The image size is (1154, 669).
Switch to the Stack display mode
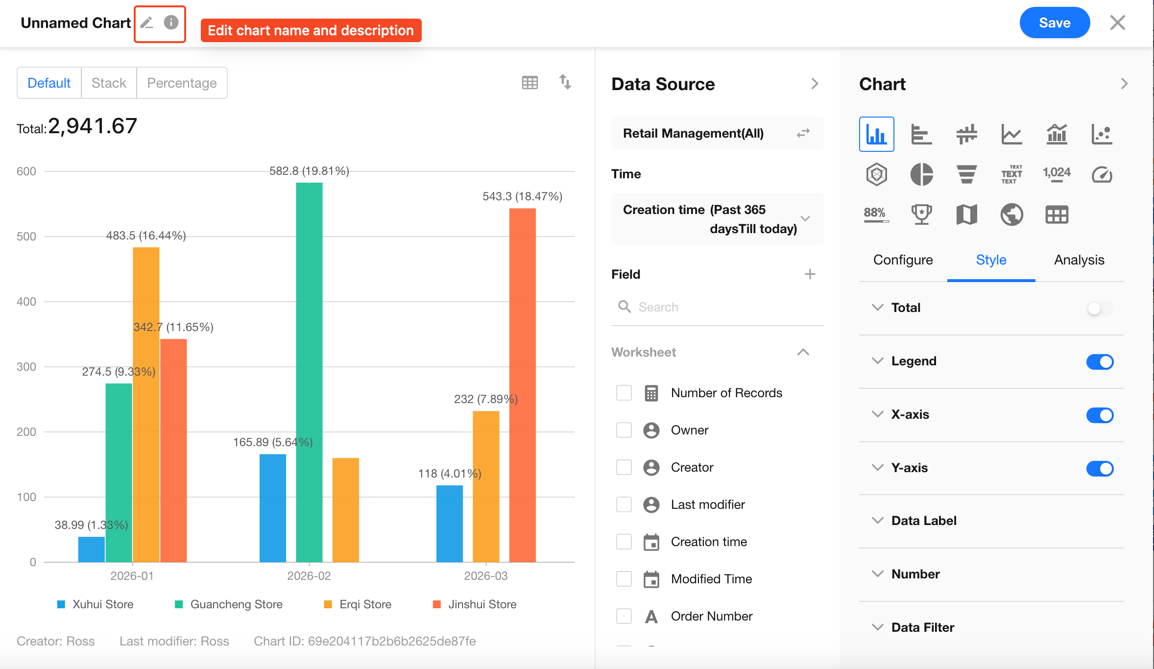[109, 83]
